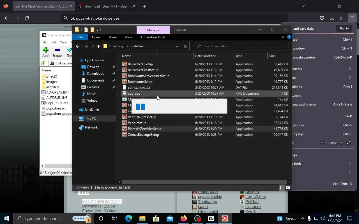Open the Explorer File menu
This screenshot has width=359, height=224.
click(x=80, y=37)
